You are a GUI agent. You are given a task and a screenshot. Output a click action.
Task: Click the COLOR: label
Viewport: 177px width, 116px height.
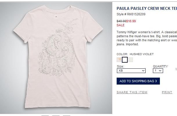(x=122, y=54)
